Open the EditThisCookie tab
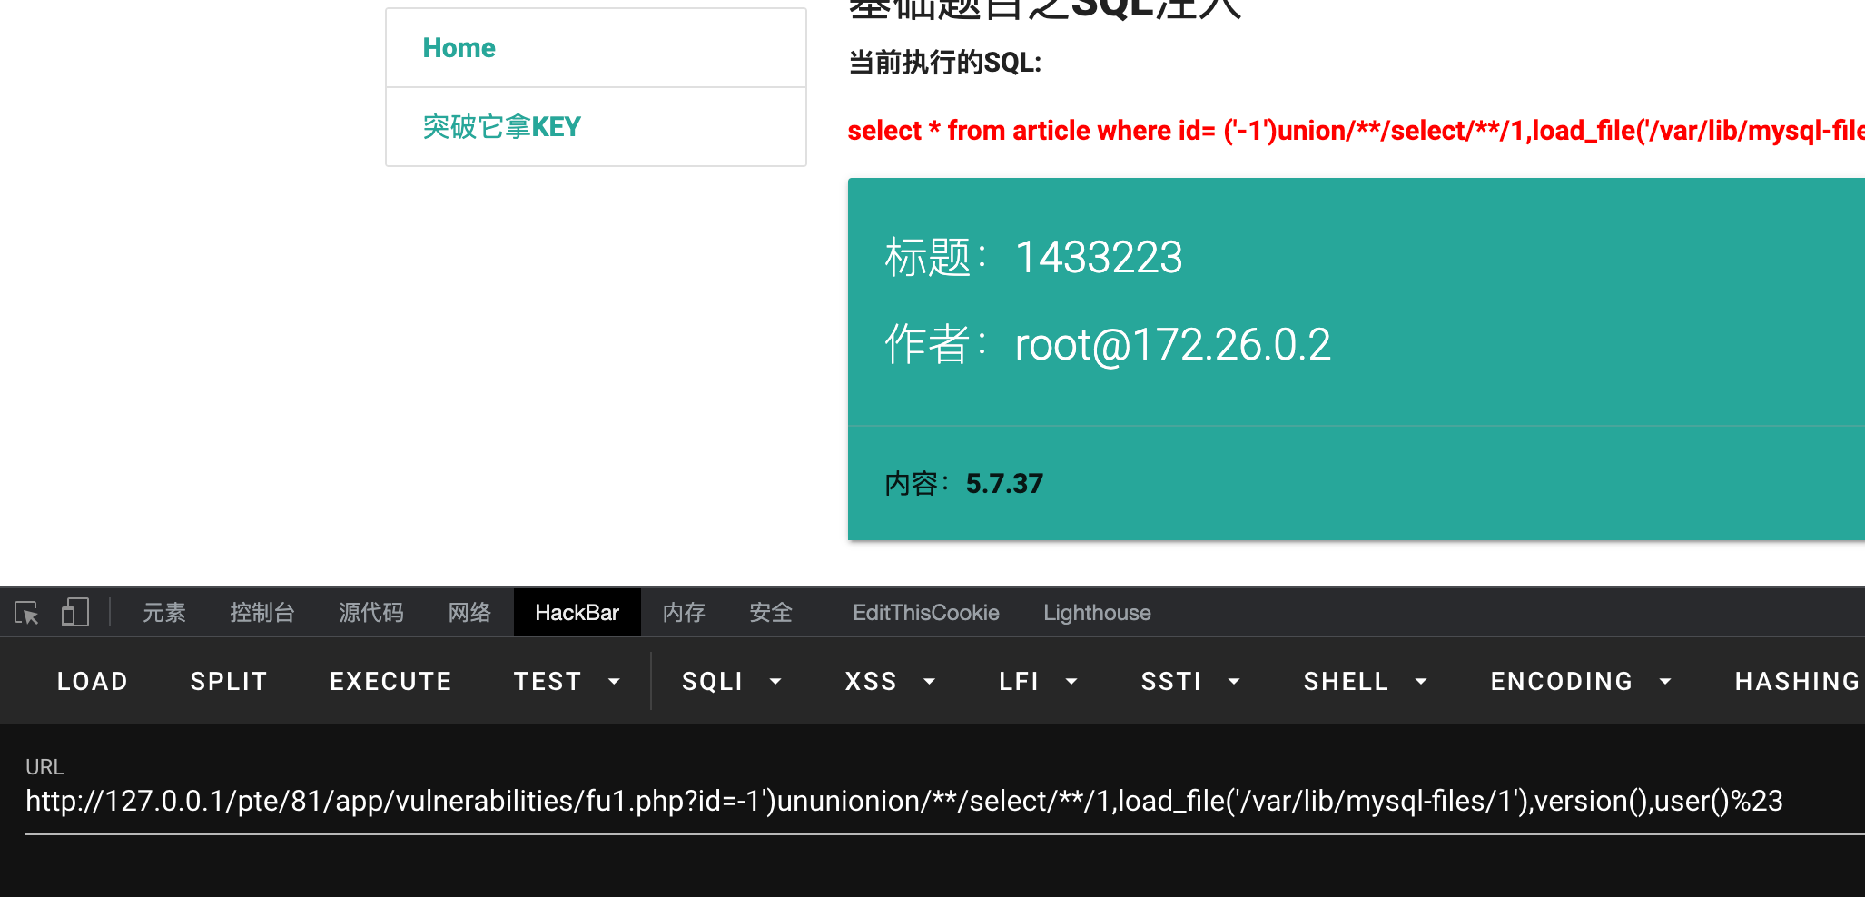The height and width of the screenshot is (897, 1865). pyautogui.click(x=926, y=613)
